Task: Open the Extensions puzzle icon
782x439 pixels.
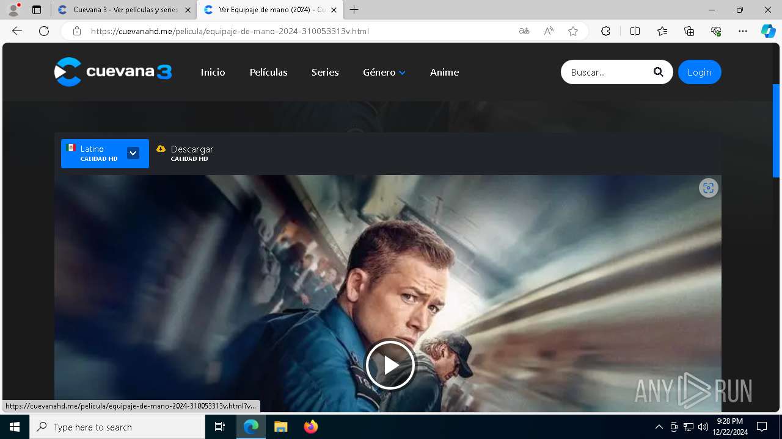Action: [x=605, y=31]
